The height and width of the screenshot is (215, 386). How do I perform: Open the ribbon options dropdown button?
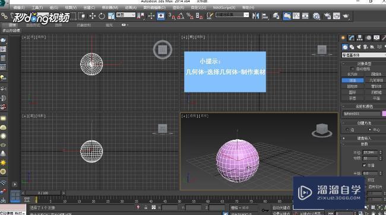(125, 25)
